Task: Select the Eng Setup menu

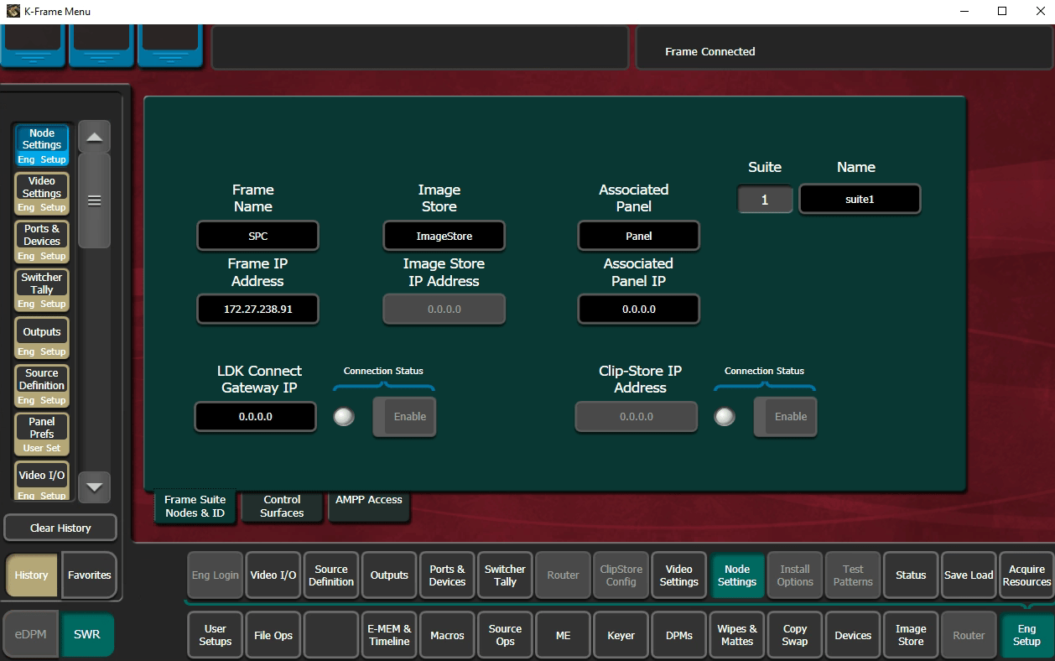Action: (x=1026, y=635)
